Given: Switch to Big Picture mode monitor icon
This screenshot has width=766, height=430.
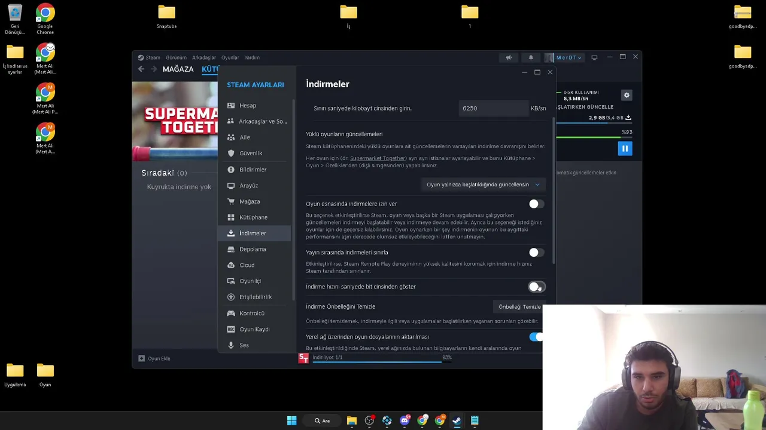Looking at the screenshot, I should (594, 58).
